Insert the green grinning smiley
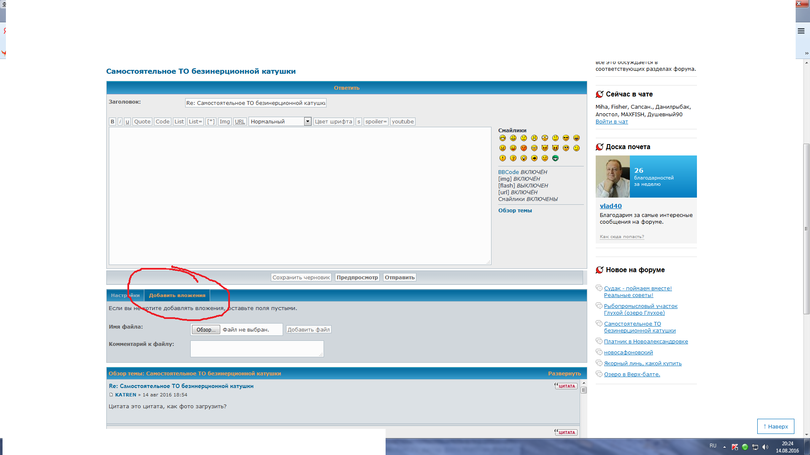810x455 pixels. click(x=555, y=158)
